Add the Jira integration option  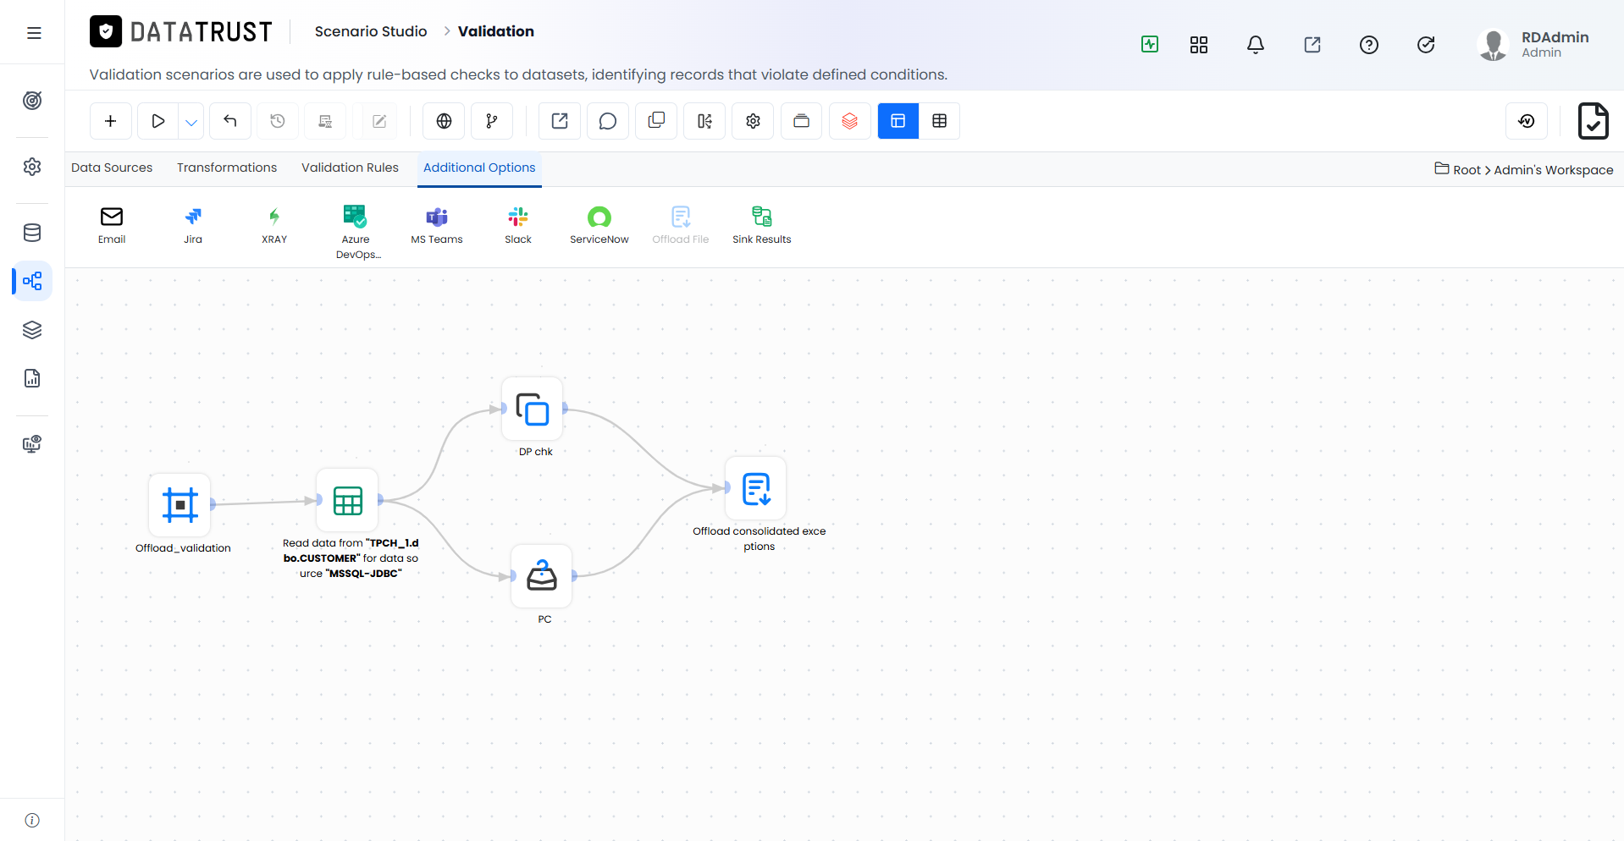(193, 225)
